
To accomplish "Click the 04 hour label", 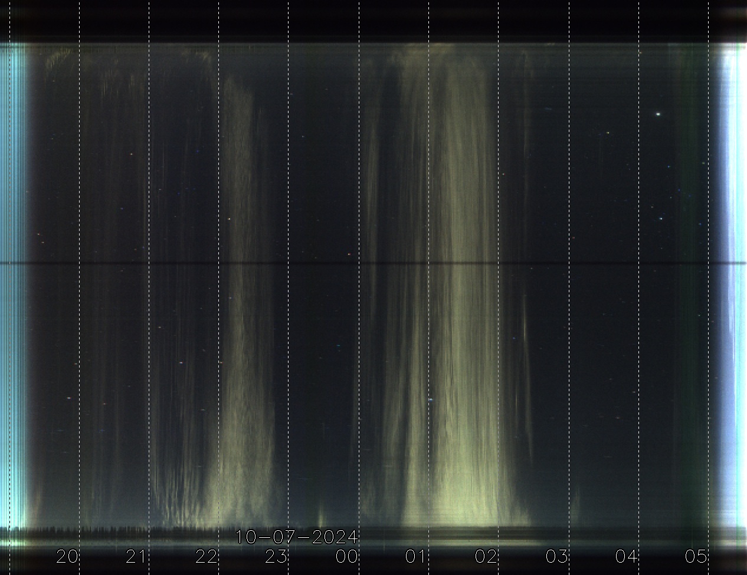I will click(626, 556).
